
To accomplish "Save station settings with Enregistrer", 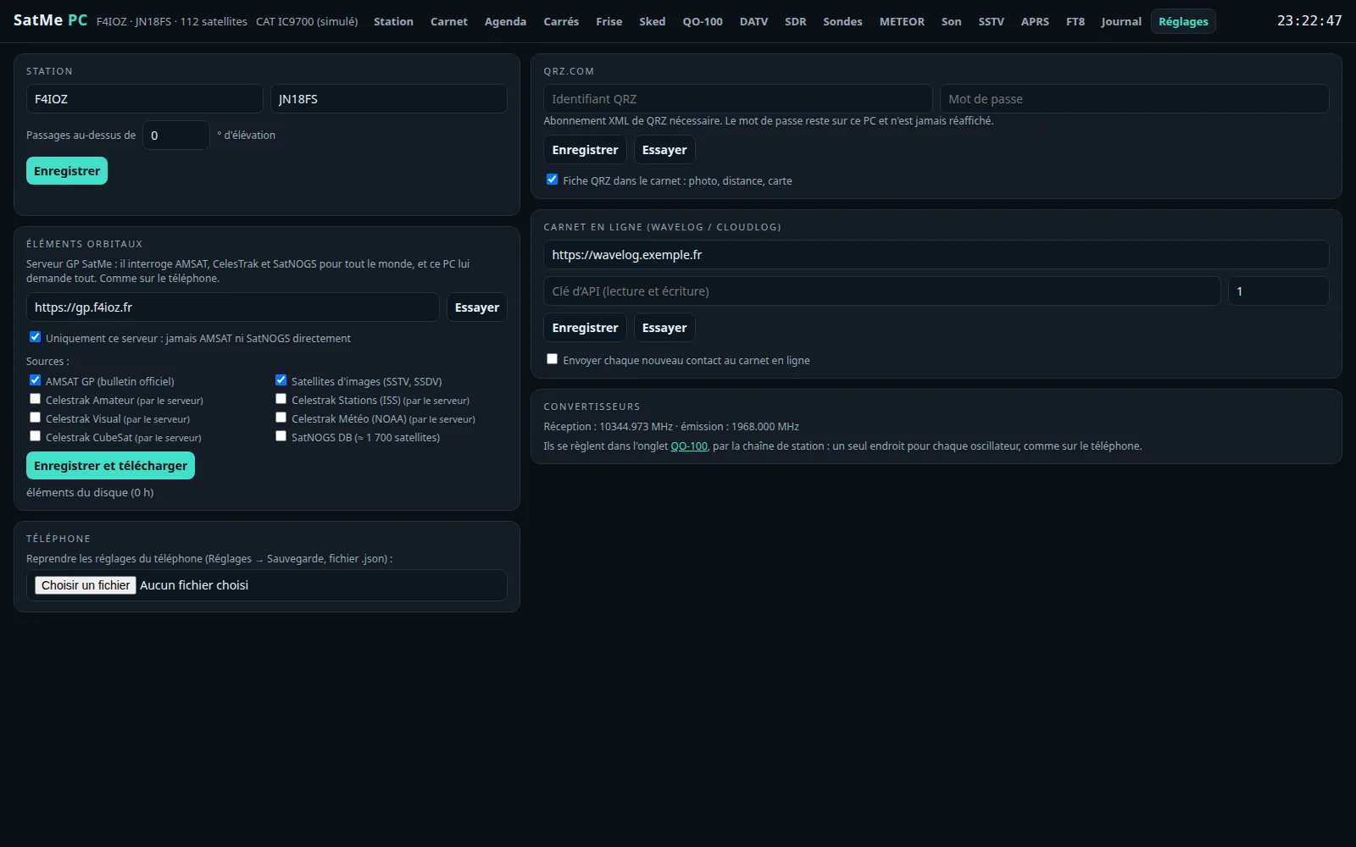I will click(67, 171).
